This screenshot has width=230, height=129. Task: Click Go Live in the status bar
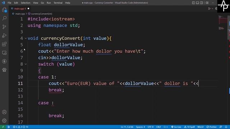pyautogui.click(x=176, y=127)
